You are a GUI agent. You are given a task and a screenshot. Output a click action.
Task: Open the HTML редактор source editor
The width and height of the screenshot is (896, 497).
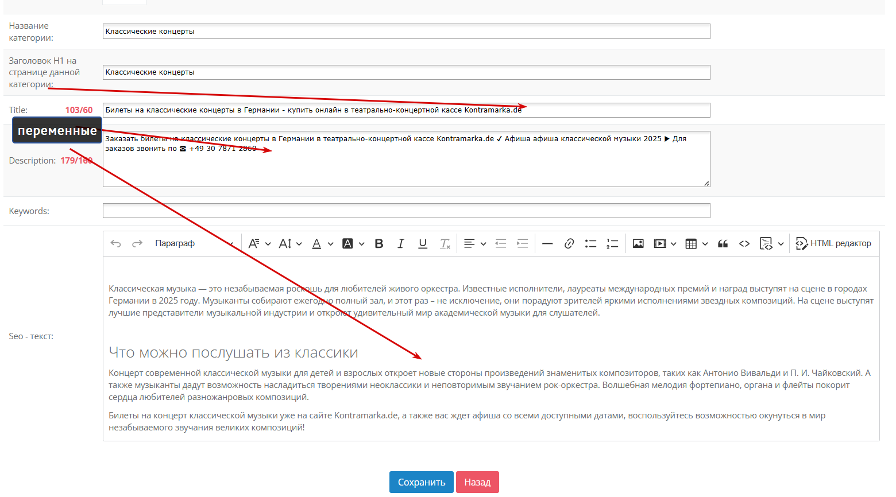point(833,243)
